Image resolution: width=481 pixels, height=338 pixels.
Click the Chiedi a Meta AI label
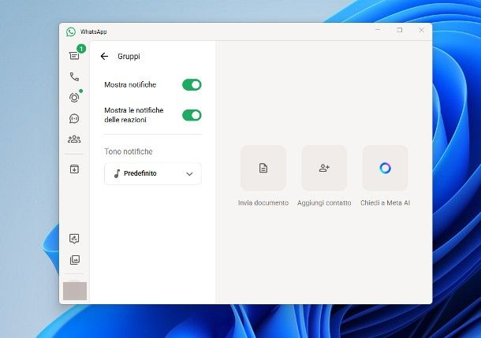385,202
